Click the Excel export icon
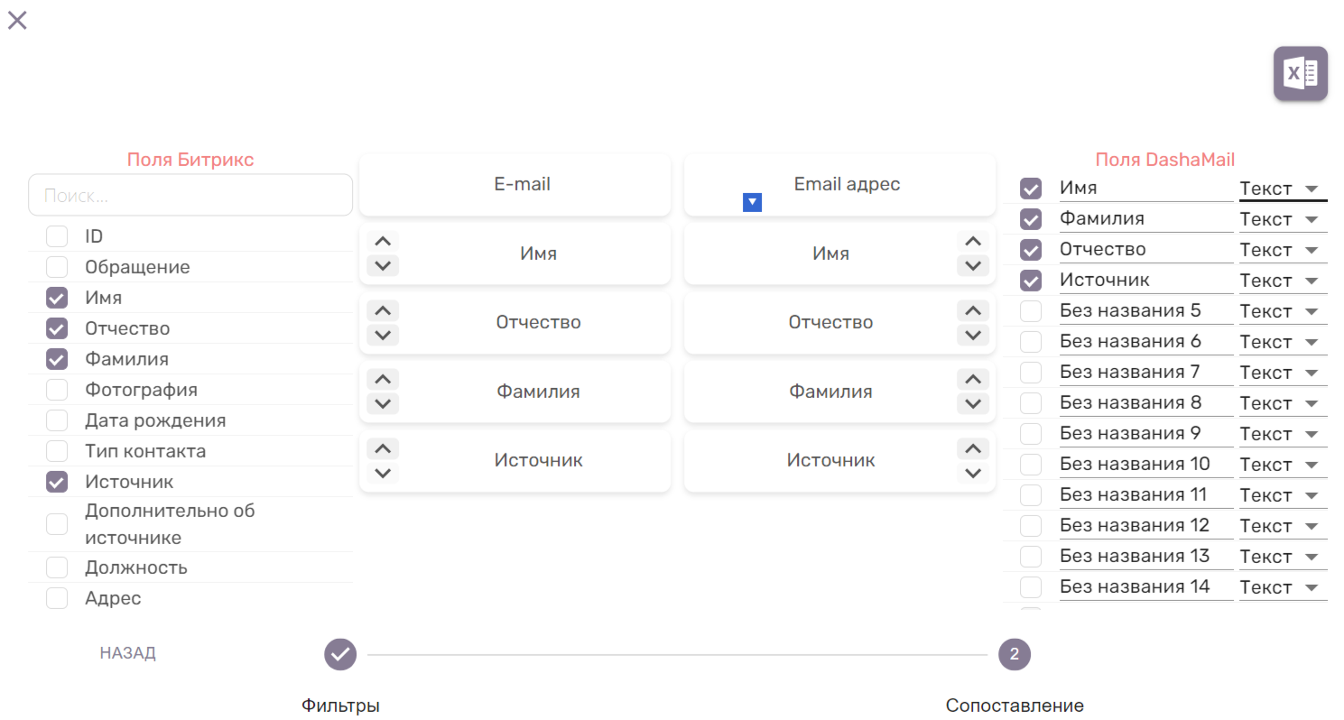The image size is (1344, 720). [1300, 73]
